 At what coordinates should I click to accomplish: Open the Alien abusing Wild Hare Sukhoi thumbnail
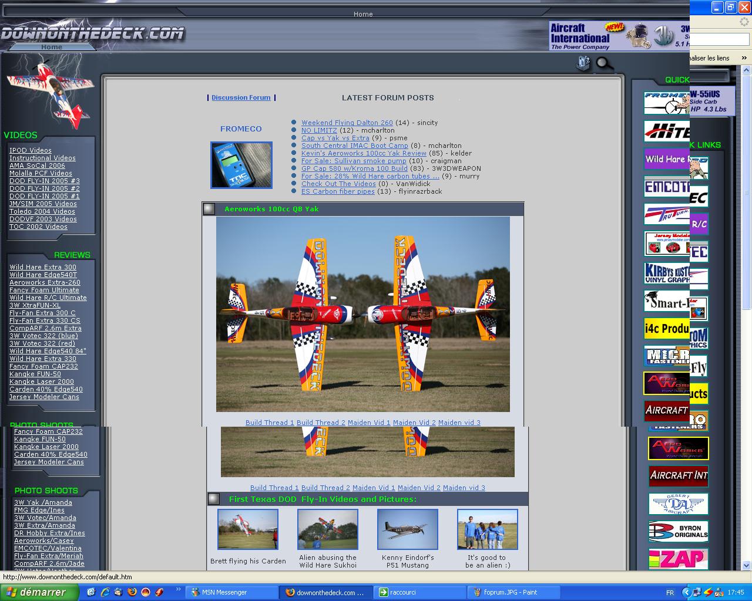(328, 529)
